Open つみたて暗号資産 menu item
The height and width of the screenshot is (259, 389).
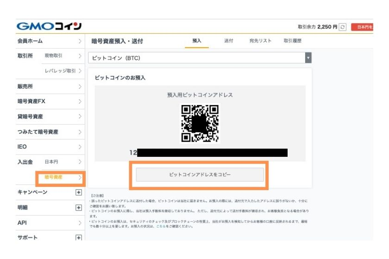(50, 132)
